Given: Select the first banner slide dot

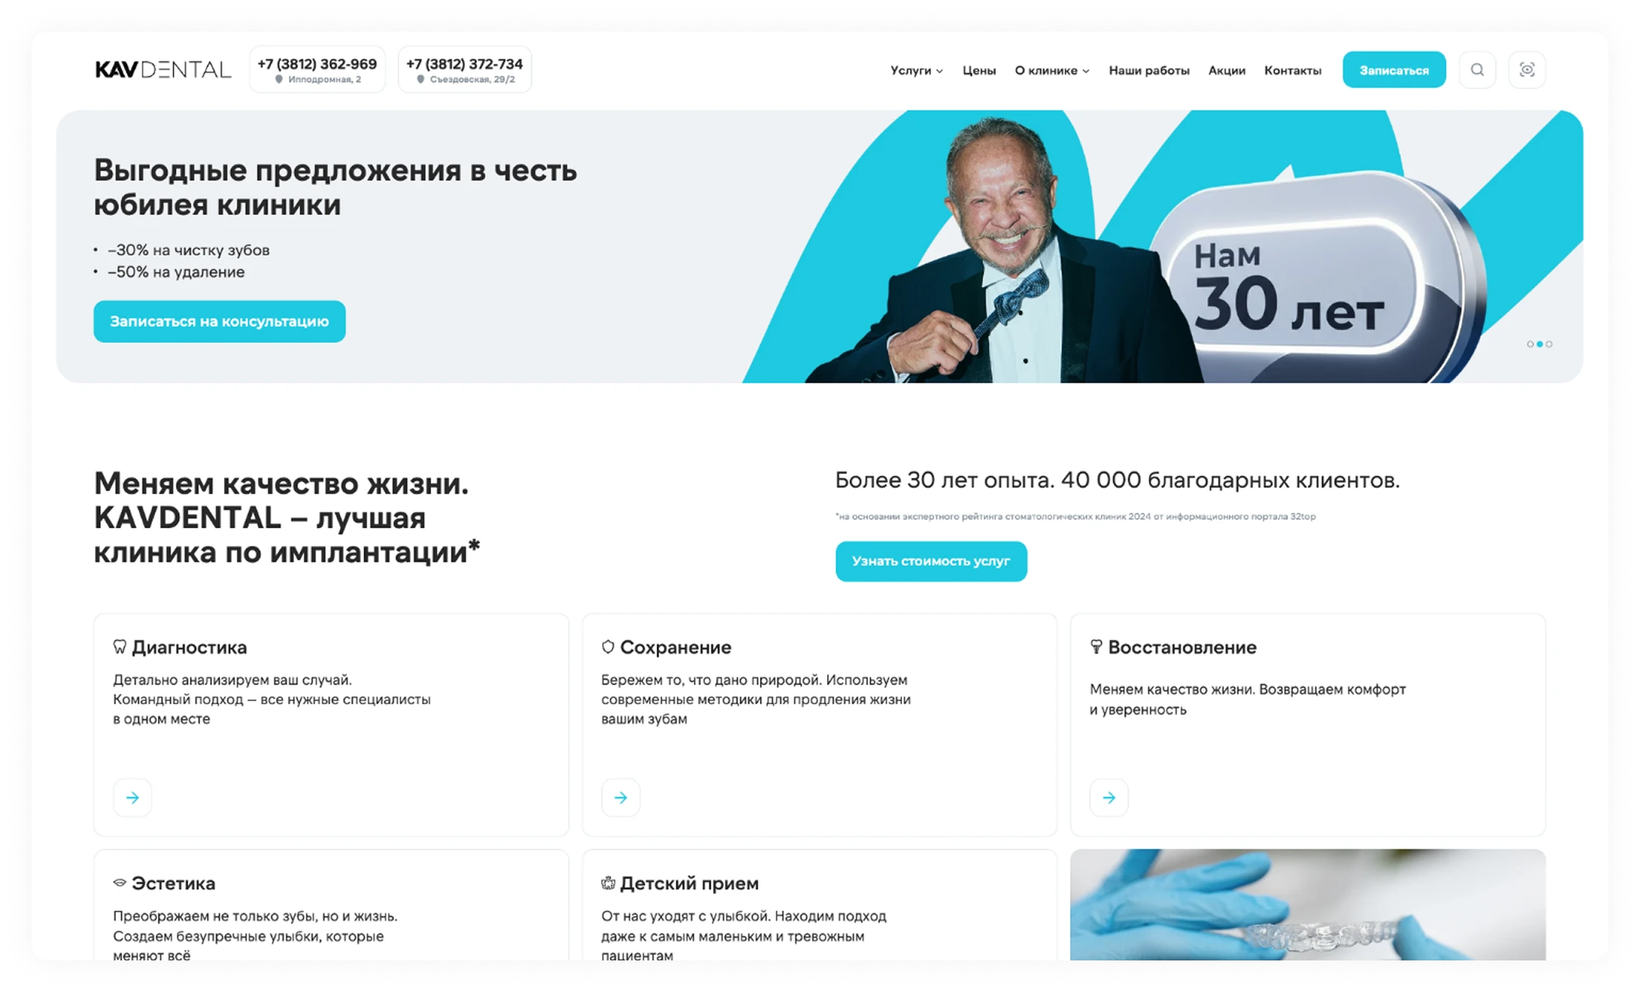Looking at the screenshot, I should [x=1530, y=344].
